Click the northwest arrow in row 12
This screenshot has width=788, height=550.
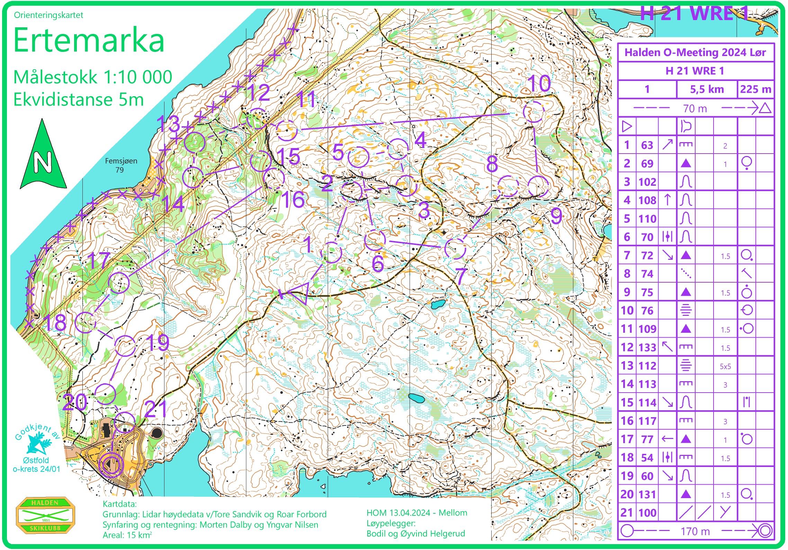(x=667, y=347)
